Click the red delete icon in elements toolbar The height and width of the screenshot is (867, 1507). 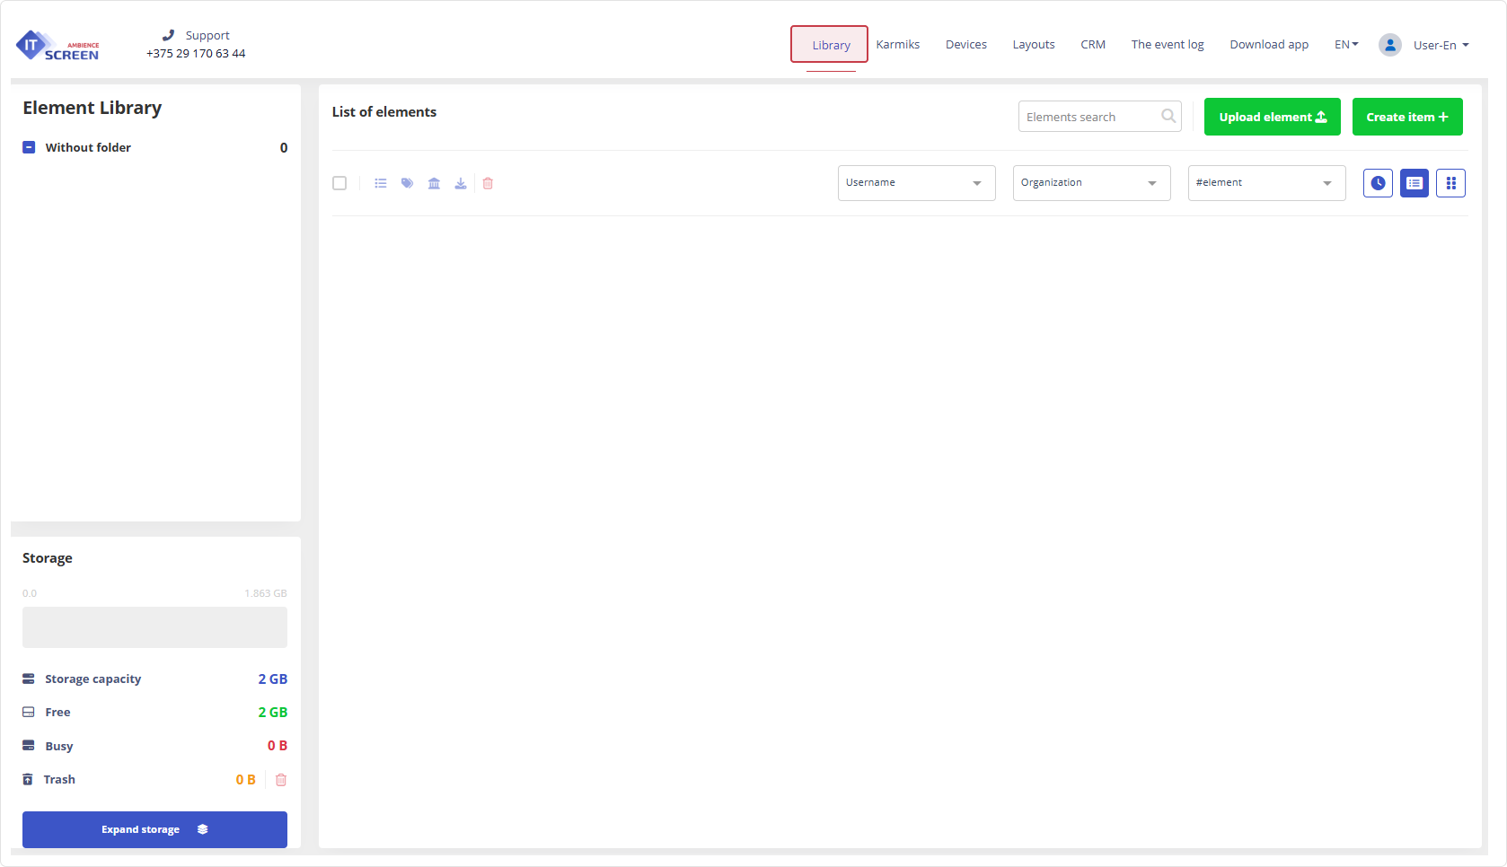pyautogui.click(x=488, y=183)
